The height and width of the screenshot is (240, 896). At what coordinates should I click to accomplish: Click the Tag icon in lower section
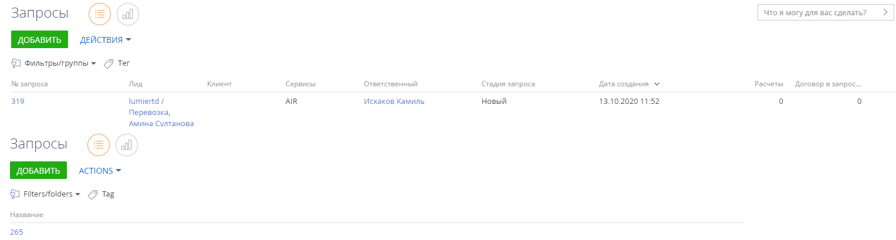(x=93, y=194)
